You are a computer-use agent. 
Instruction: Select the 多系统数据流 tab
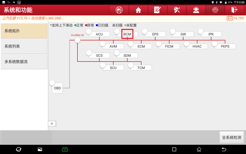[24, 62]
